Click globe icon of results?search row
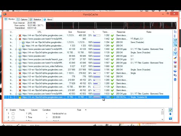The width and height of the screenshot is (181, 136). click(x=20, y=59)
